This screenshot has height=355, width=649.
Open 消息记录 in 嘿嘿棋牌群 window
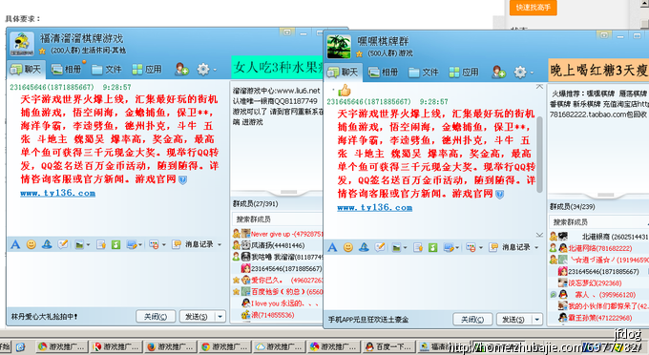[515, 247]
